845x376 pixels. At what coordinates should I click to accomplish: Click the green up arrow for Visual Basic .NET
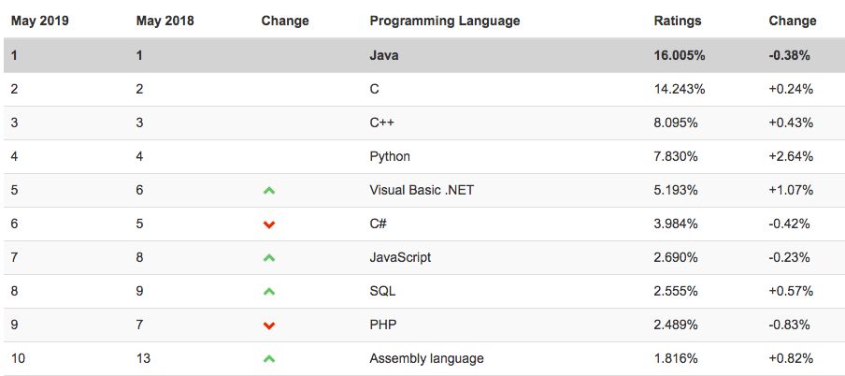[x=269, y=191]
